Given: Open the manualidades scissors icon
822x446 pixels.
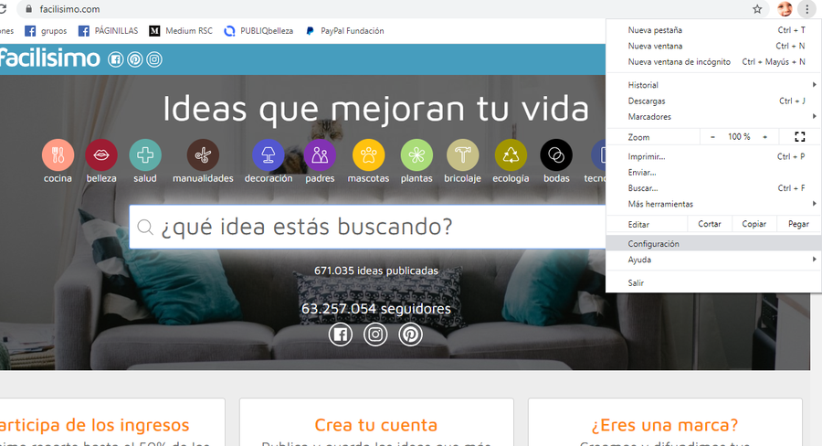Looking at the screenshot, I should [203, 155].
